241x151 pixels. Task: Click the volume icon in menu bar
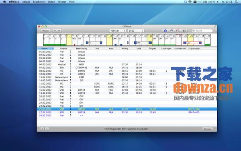tap(218, 2)
